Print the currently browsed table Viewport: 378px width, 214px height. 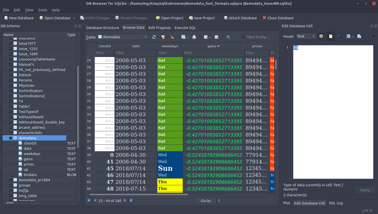click(194, 37)
